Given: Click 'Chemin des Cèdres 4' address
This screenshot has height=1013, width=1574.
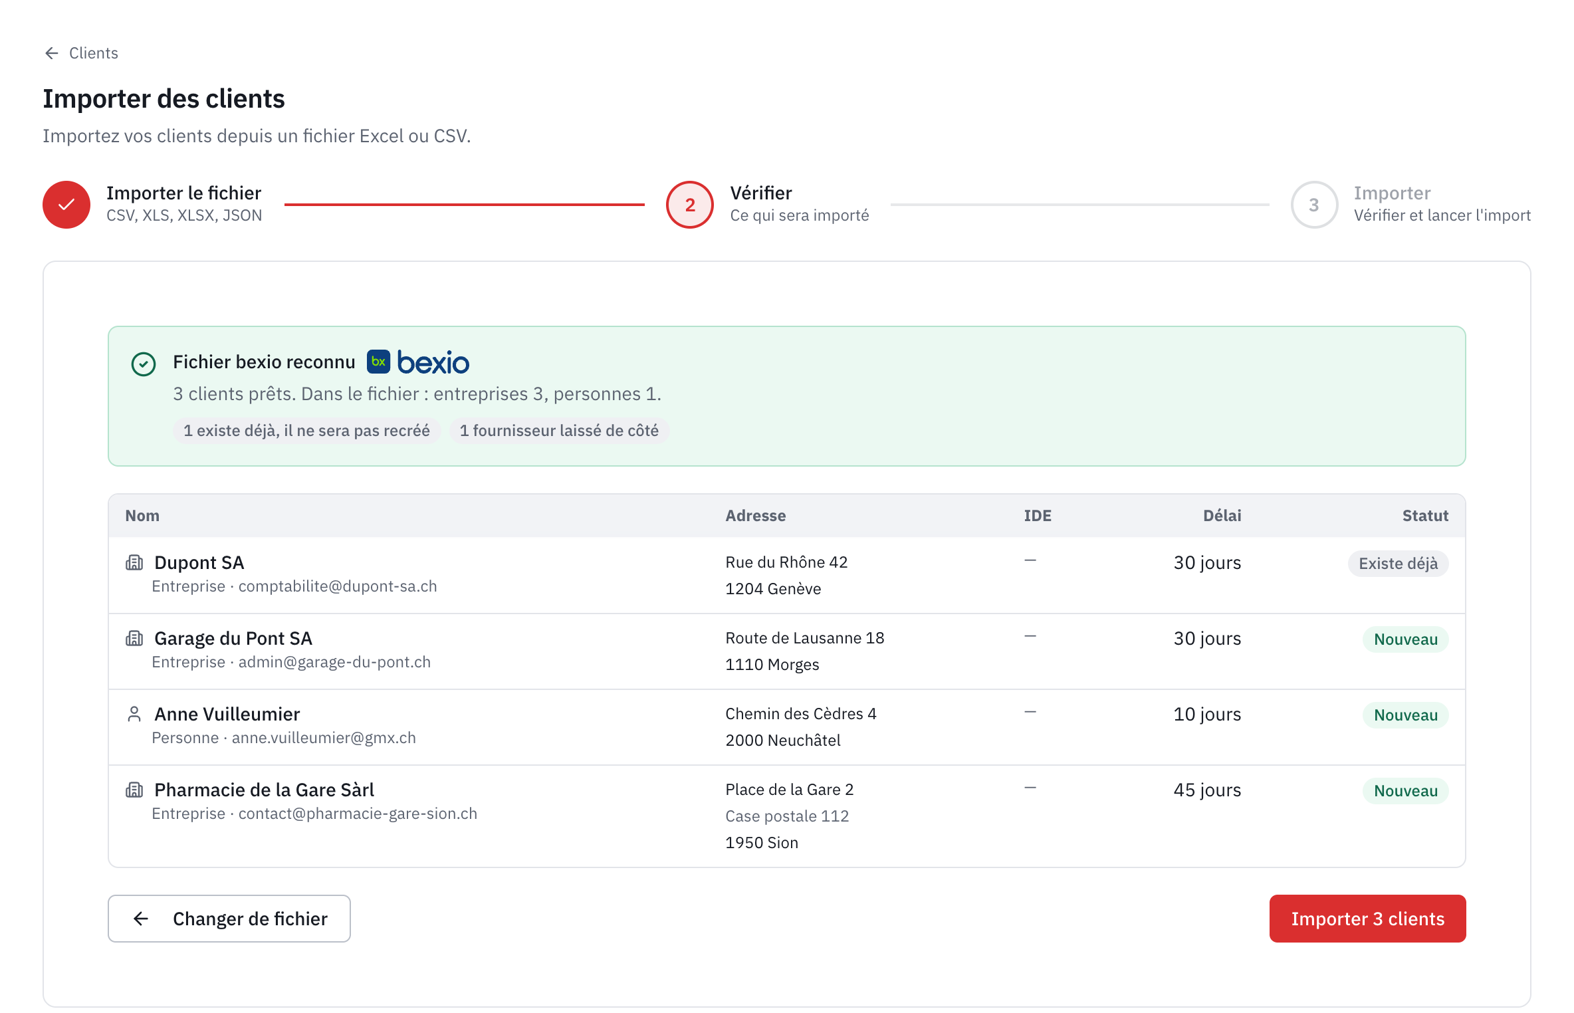Looking at the screenshot, I should (x=801, y=714).
